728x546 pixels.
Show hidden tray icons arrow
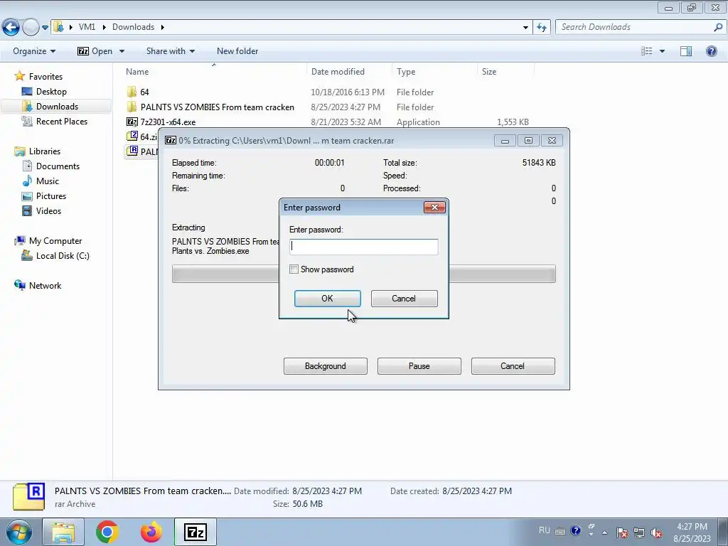tap(604, 532)
